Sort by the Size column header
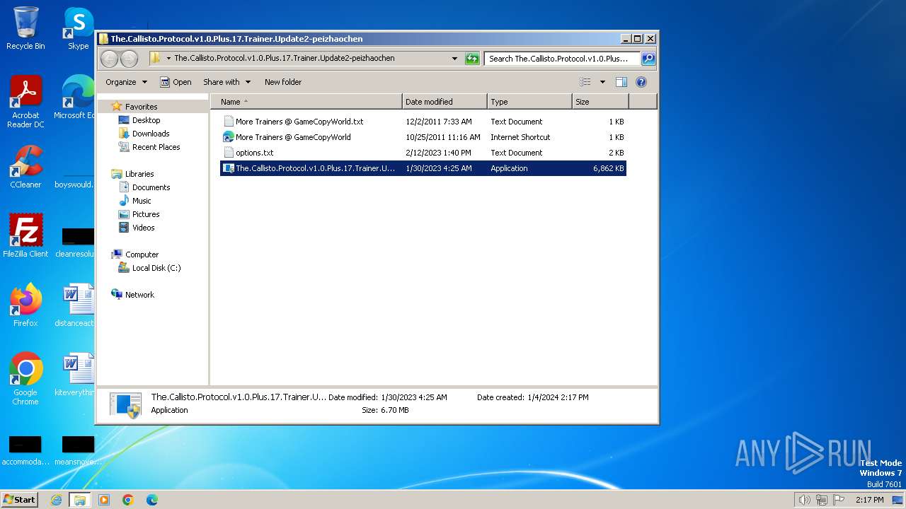 click(x=600, y=102)
